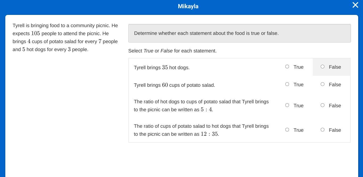Click the gray 'Determine whether each statement' prompt box
Image resolution: width=363 pixels, height=177 pixels.
click(239, 33)
